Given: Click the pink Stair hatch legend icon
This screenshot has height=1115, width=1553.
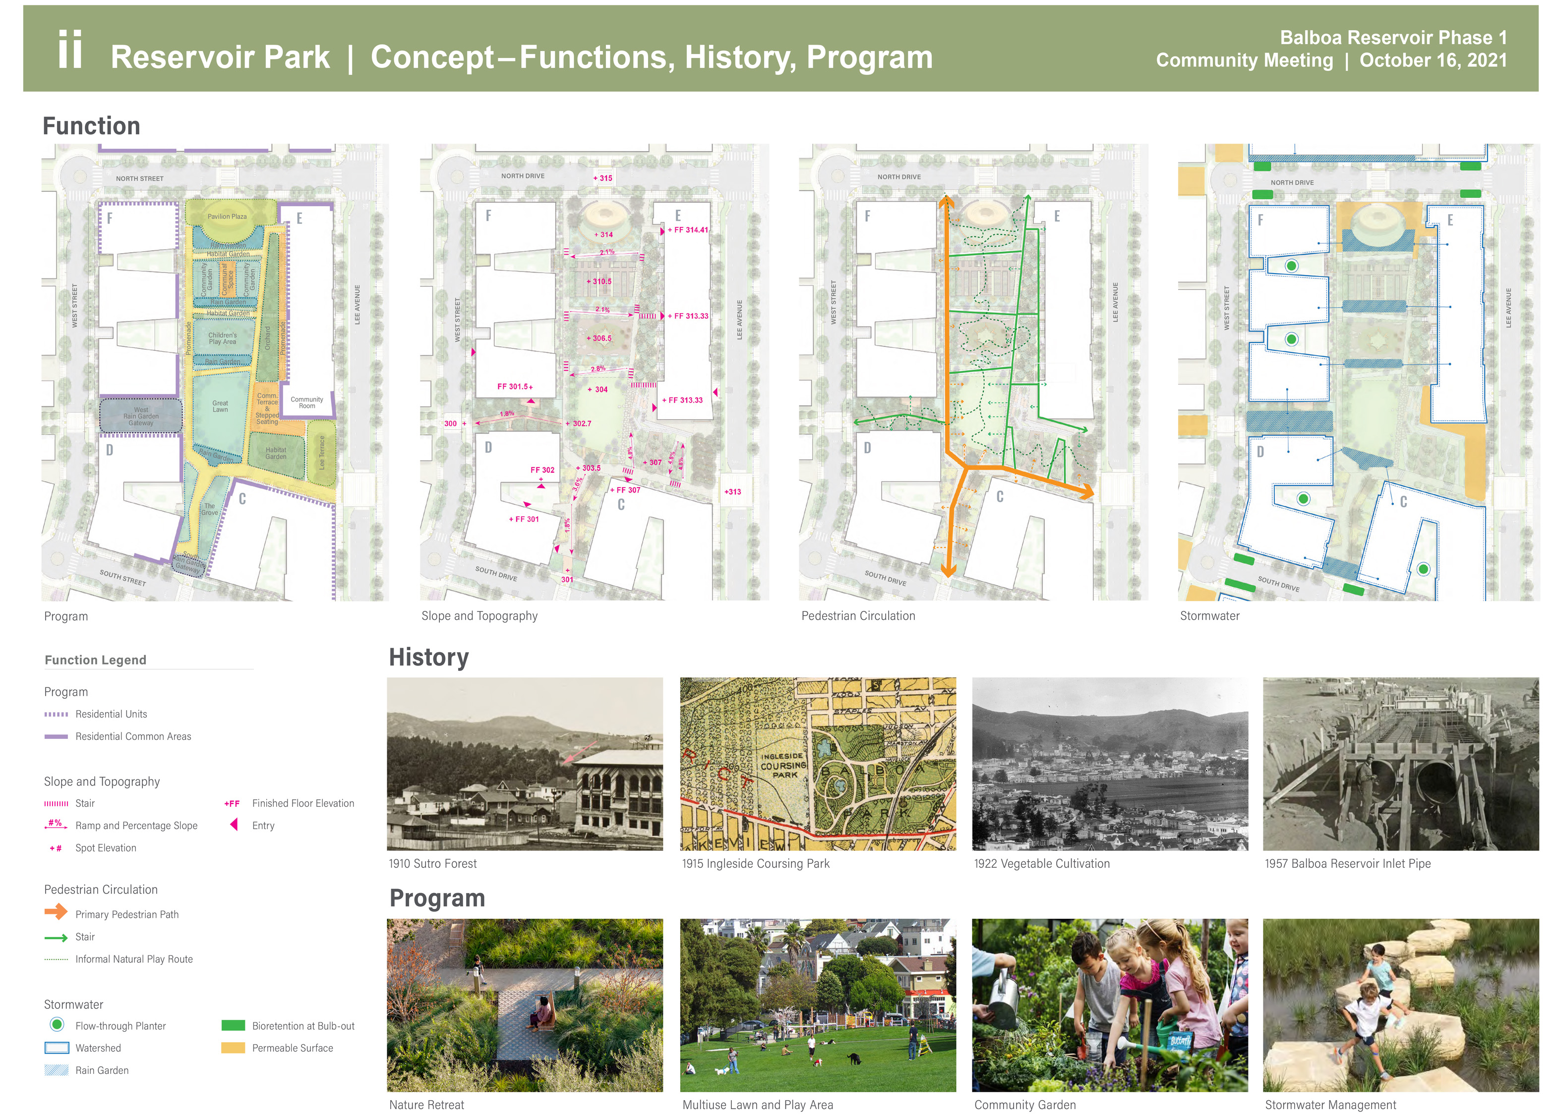Looking at the screenshot, I should 56,803.
